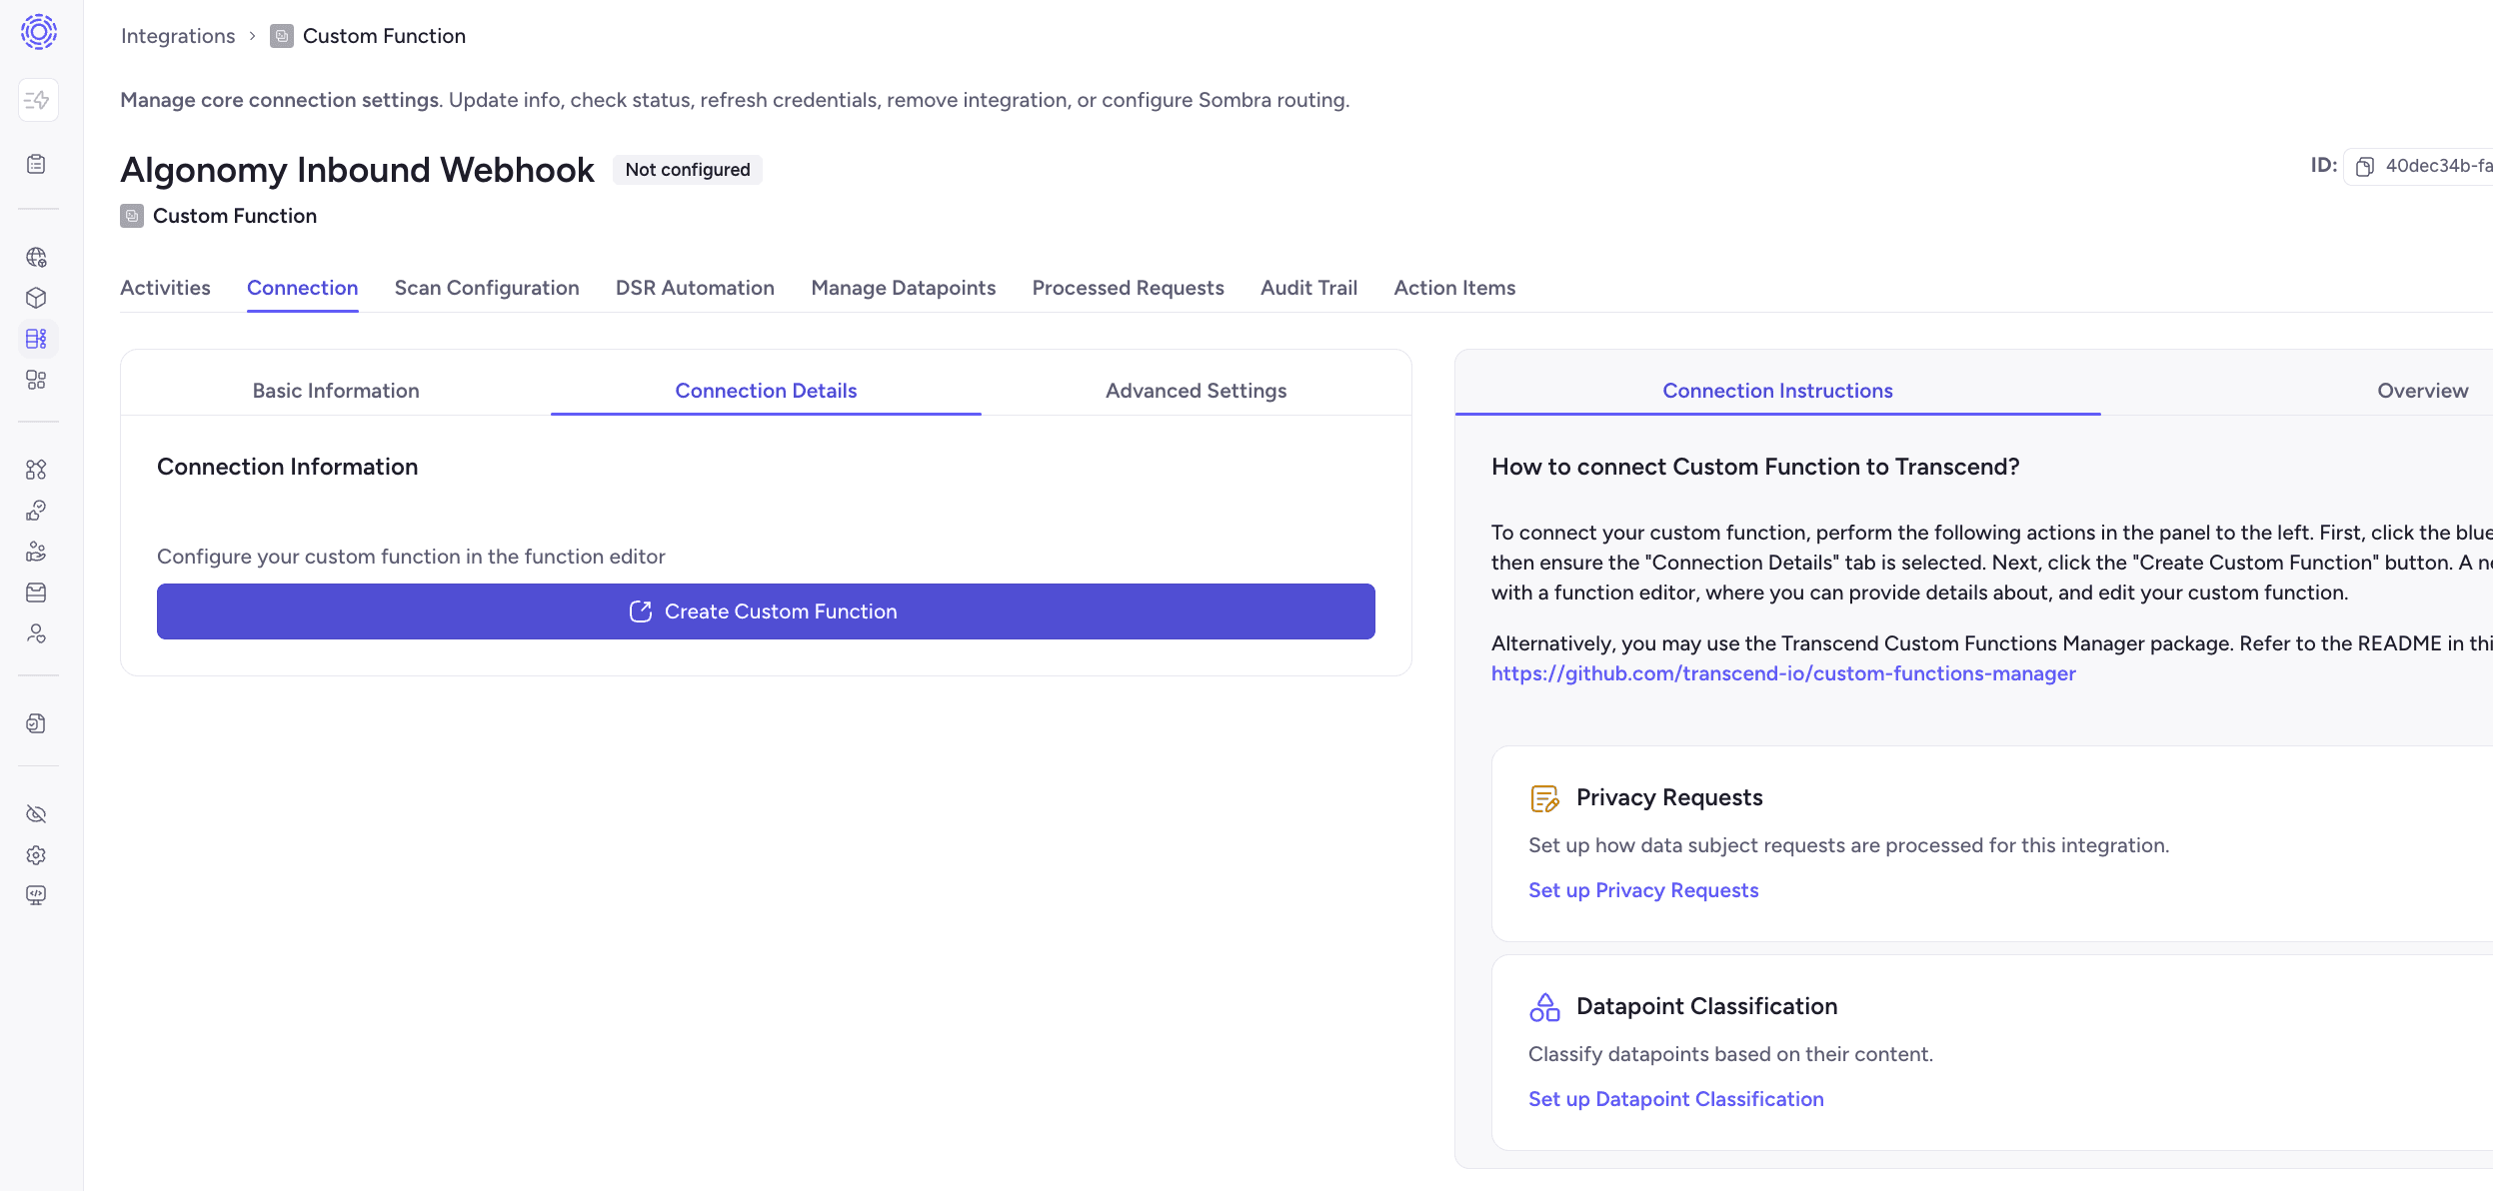
Task: Switch to the Activities tab
Action: (165, 288)
